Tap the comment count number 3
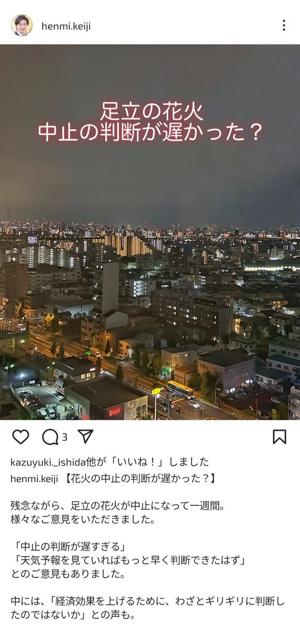The height and width of the screenshot is (629, 300). (64, 437)
